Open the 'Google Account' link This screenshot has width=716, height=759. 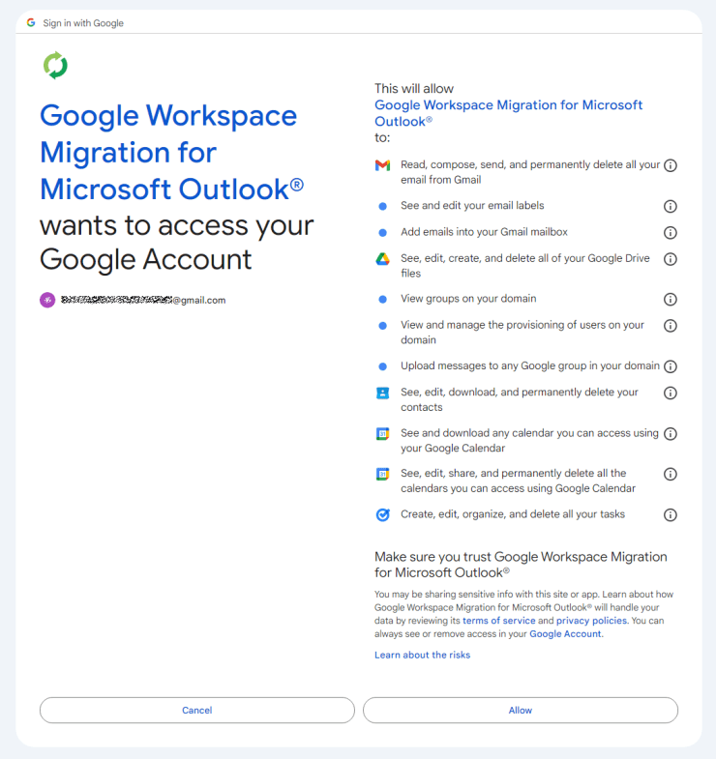pos(565,633)
